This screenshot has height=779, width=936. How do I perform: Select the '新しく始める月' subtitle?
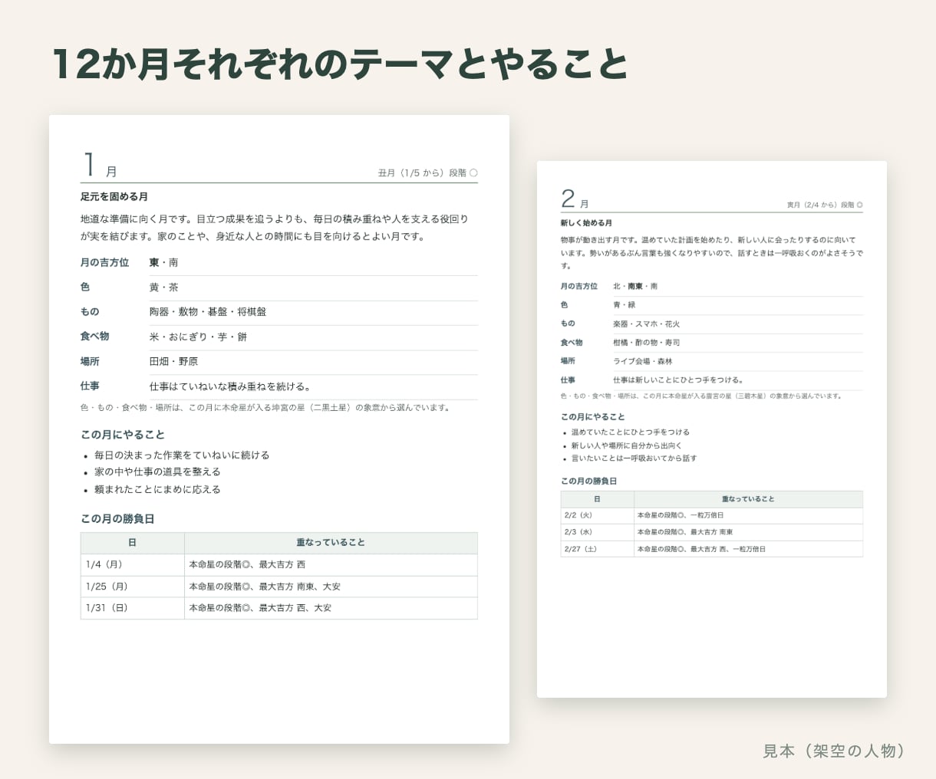click(x=586, y=223)
